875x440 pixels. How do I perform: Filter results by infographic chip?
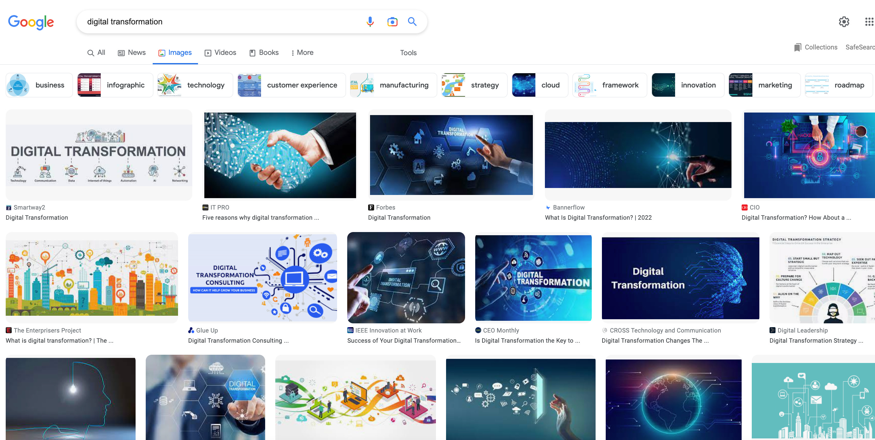tap(115, 85)
